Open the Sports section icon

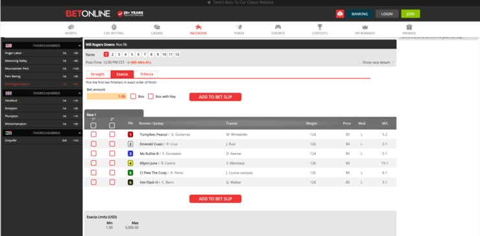click(x=71, y=27)
